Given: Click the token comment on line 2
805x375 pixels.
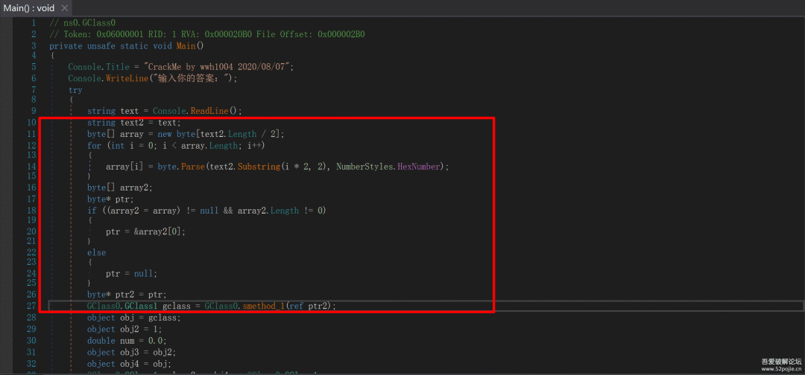Looking at the screenshot, I should click(x=206, y=34).
